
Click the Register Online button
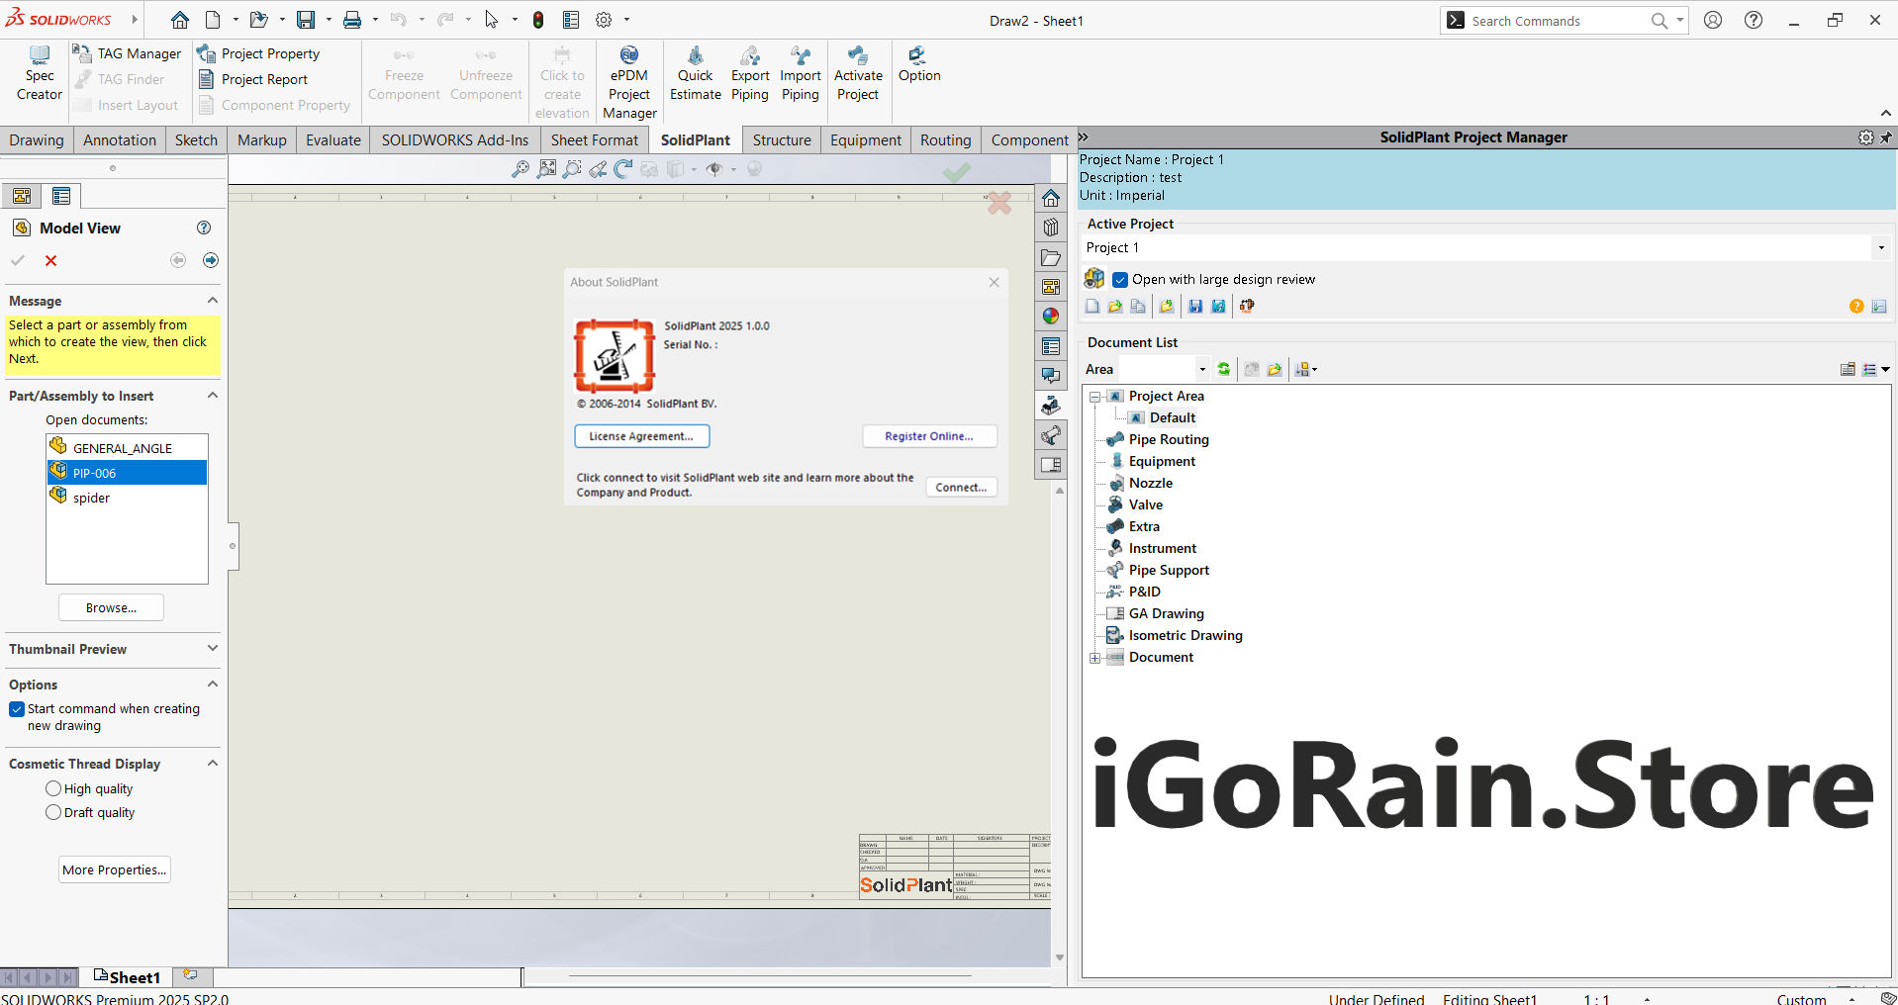[x=928, y=436]
